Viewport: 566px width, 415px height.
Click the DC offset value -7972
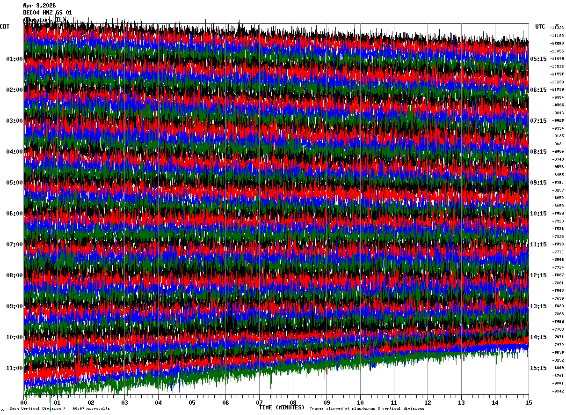558,345
